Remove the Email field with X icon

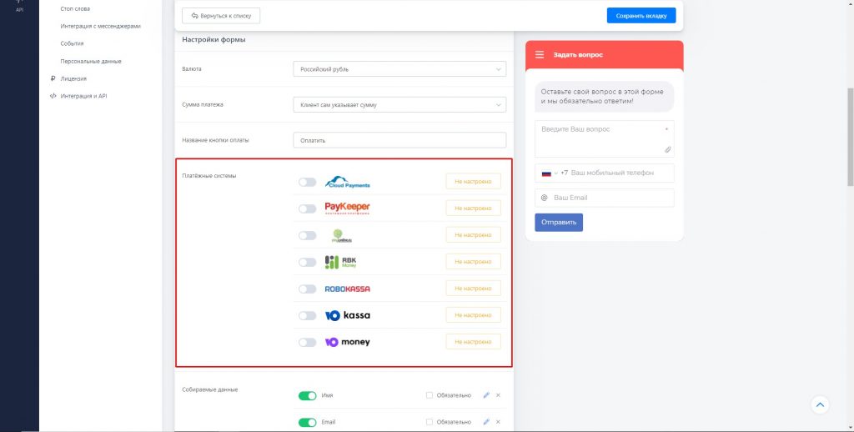point(499,422)
